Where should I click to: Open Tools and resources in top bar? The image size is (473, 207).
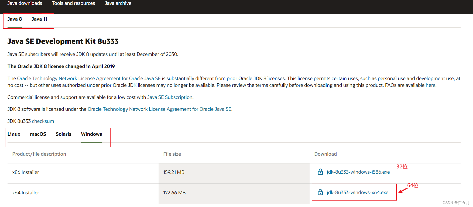[73, 3]
